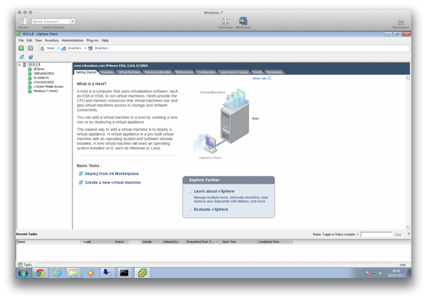Screen dimensions: 427x300
Task: Open the Help menu
Action: pos(105,40)
